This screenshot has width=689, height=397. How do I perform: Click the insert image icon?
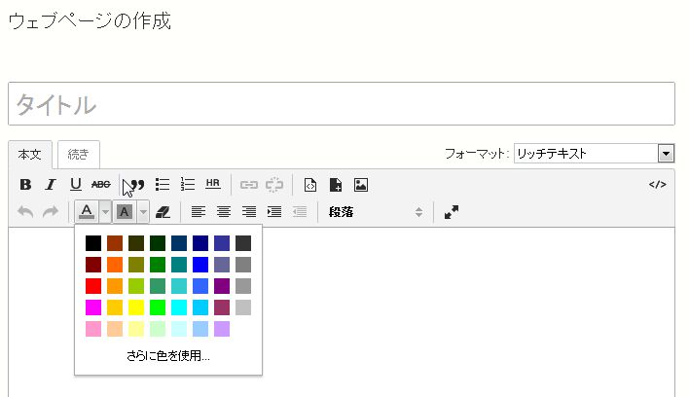point(361,185)
